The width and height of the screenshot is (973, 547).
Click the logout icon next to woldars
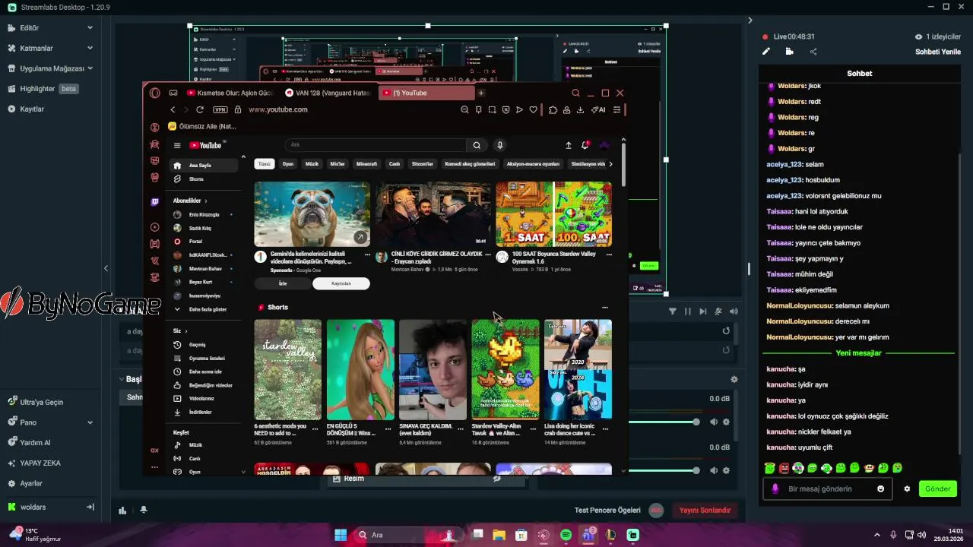[x=90, y=507]
